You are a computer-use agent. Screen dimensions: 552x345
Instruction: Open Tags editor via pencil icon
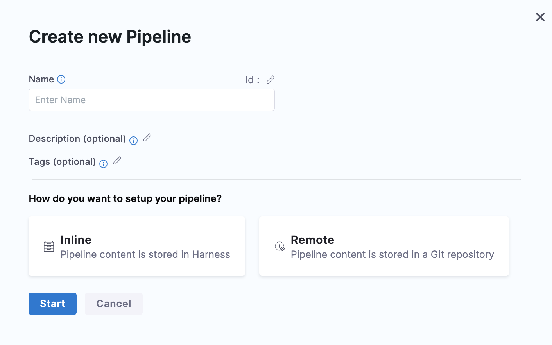[x=117, y=161]
